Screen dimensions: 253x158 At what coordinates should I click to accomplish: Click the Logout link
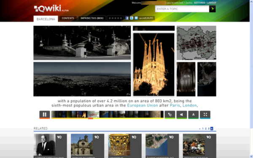212,3
